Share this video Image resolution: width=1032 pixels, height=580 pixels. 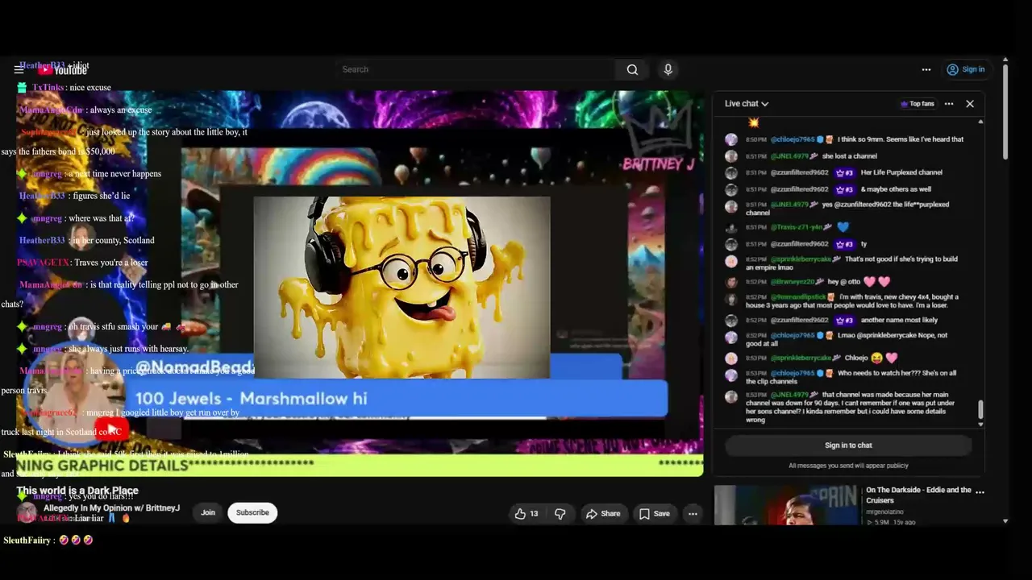pos(603,514)
